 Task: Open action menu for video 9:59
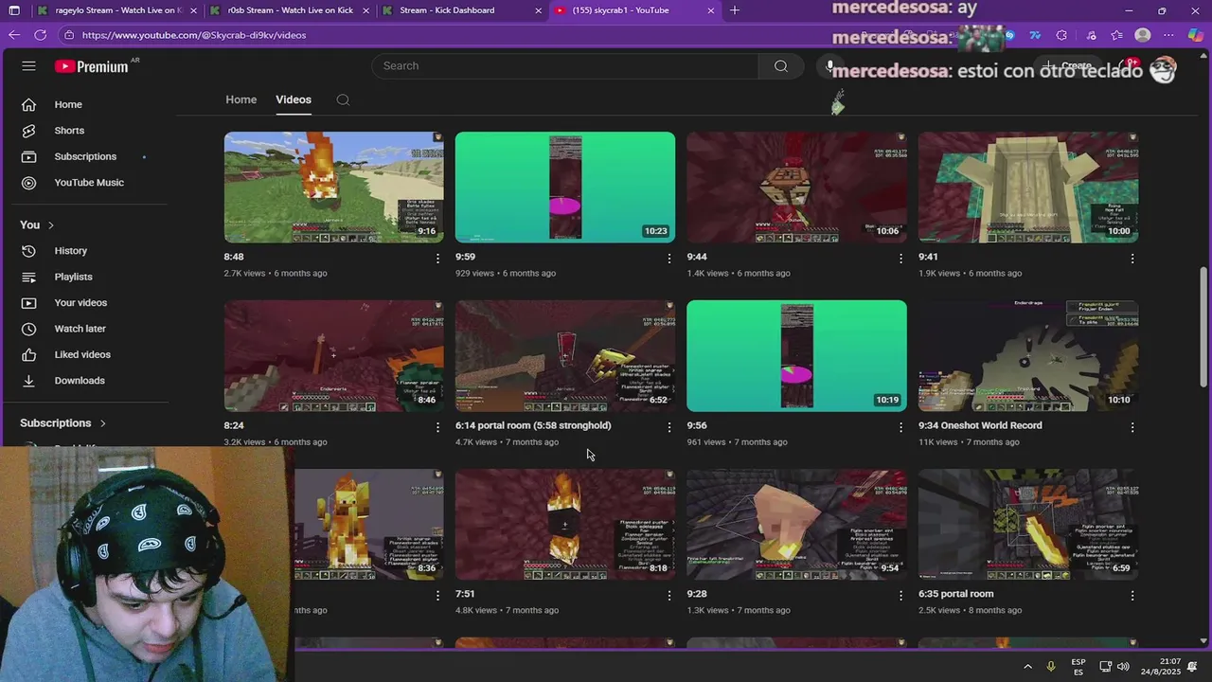pyautogui.click(x=668, y=258)
